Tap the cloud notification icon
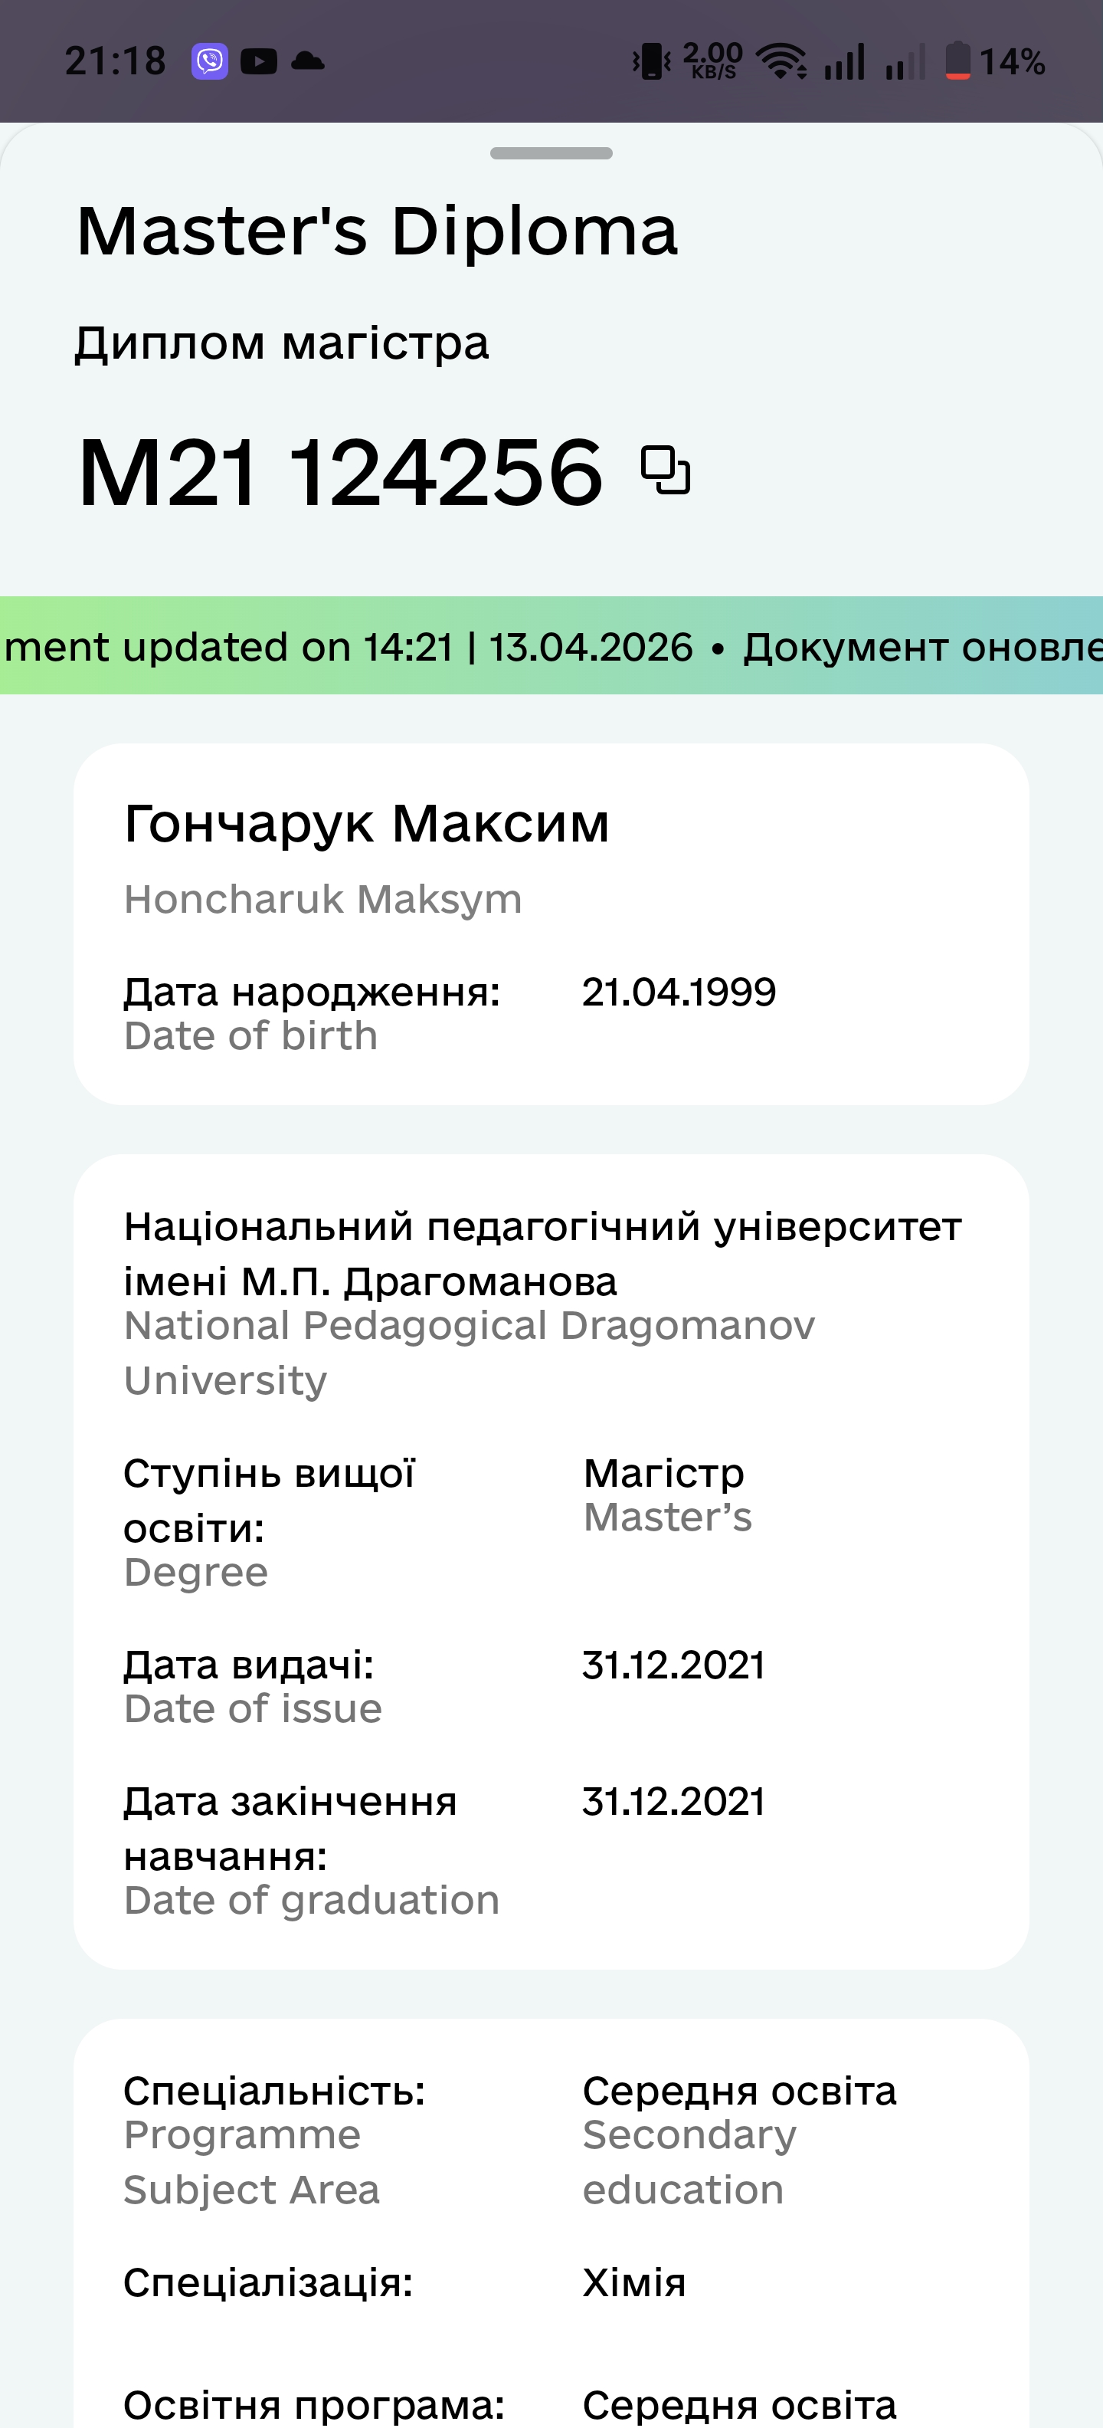This screenshot has height=2428, width=1103. pos(308,62)
